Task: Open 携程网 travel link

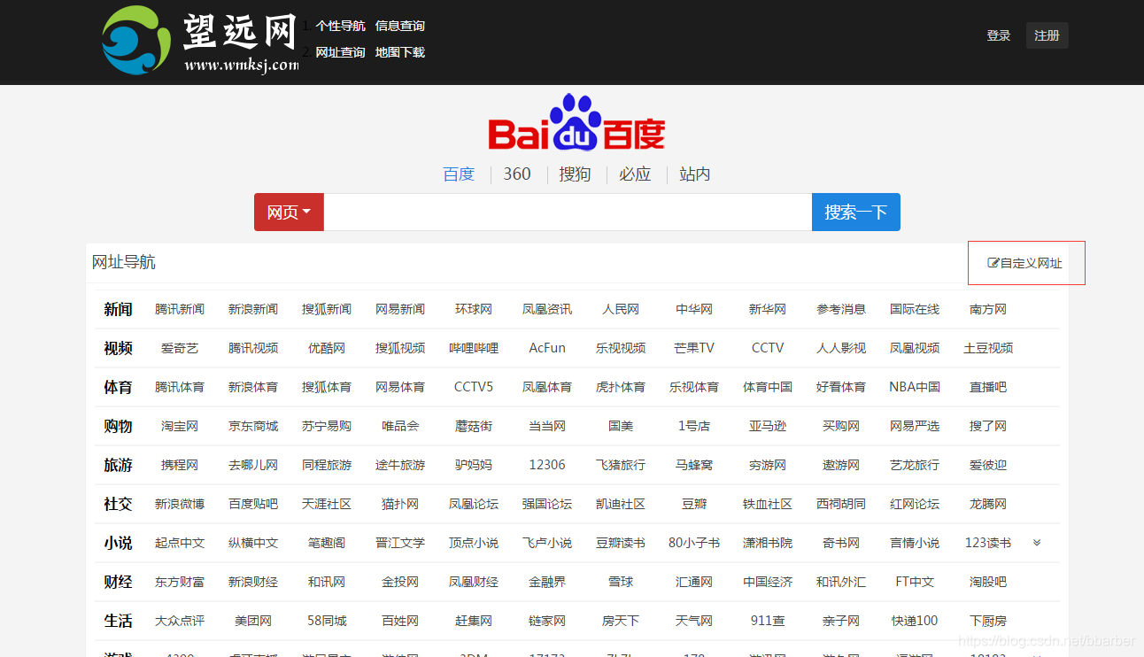Action: pyautogui.click(x=180, y=465)
